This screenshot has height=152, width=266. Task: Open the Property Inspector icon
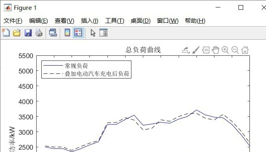pyautogui.click(x=103, y=33)
